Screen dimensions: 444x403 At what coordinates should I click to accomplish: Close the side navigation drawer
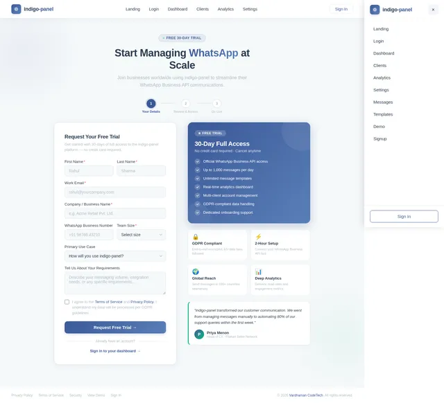click(x=433, y=10)
